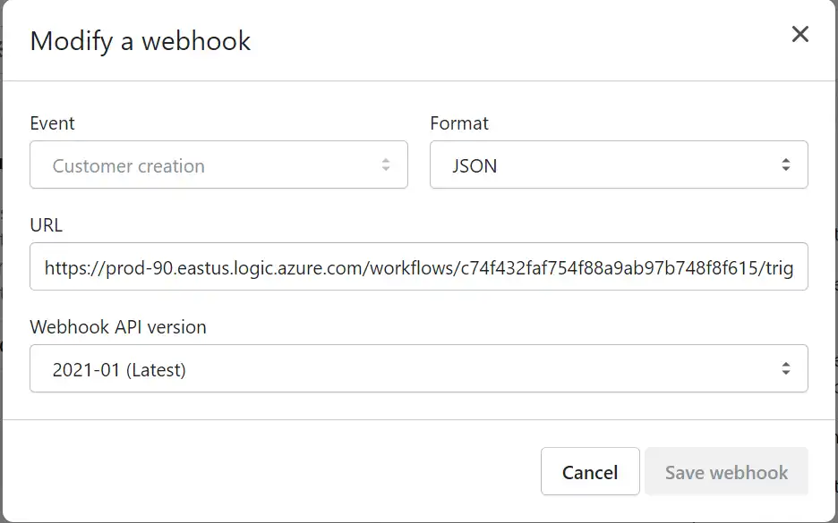
Task: Click the Format selector's up-down arrows icon
Action: click(785, 165)
